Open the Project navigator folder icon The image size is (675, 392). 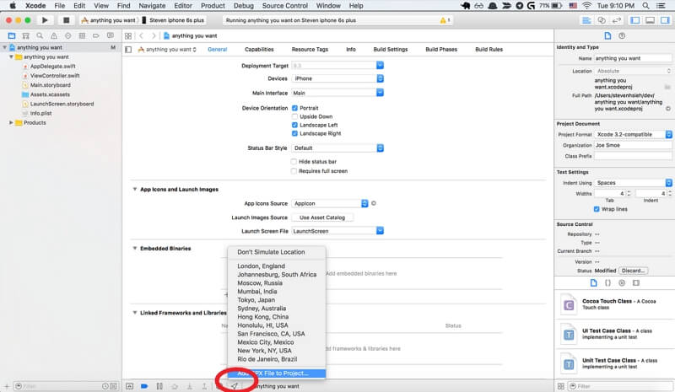click(12, 35)
